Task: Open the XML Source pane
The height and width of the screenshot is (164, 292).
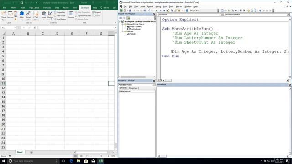Action: tap(71, 15)
